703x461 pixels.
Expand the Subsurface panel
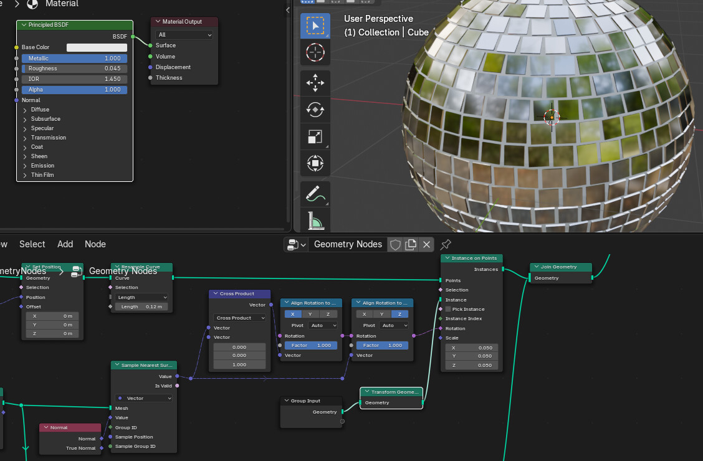(25, 119)
